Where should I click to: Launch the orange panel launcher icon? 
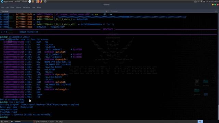pyautogui.click(x=38, y=1)
